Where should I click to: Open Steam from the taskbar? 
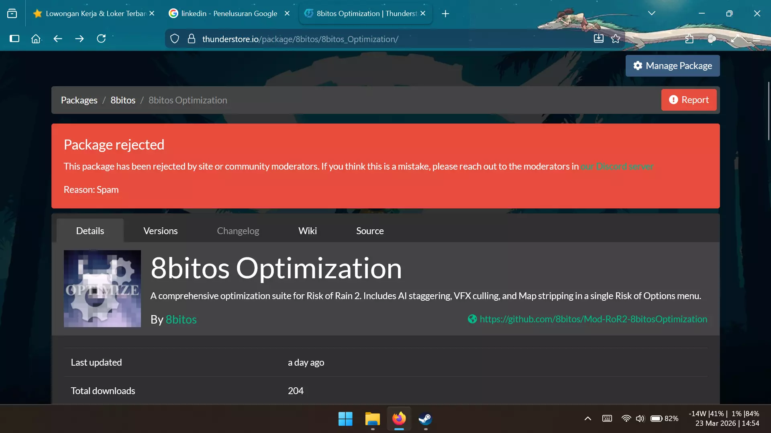pyautogui.click(x=425, y=419)
